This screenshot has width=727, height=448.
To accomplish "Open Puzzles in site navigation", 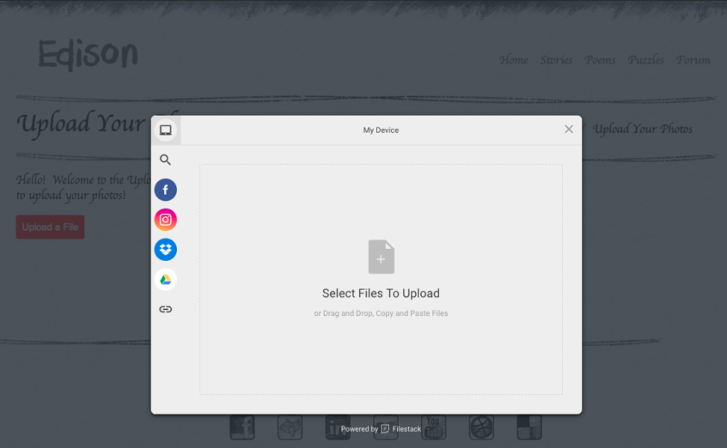I will pos(645,60).
